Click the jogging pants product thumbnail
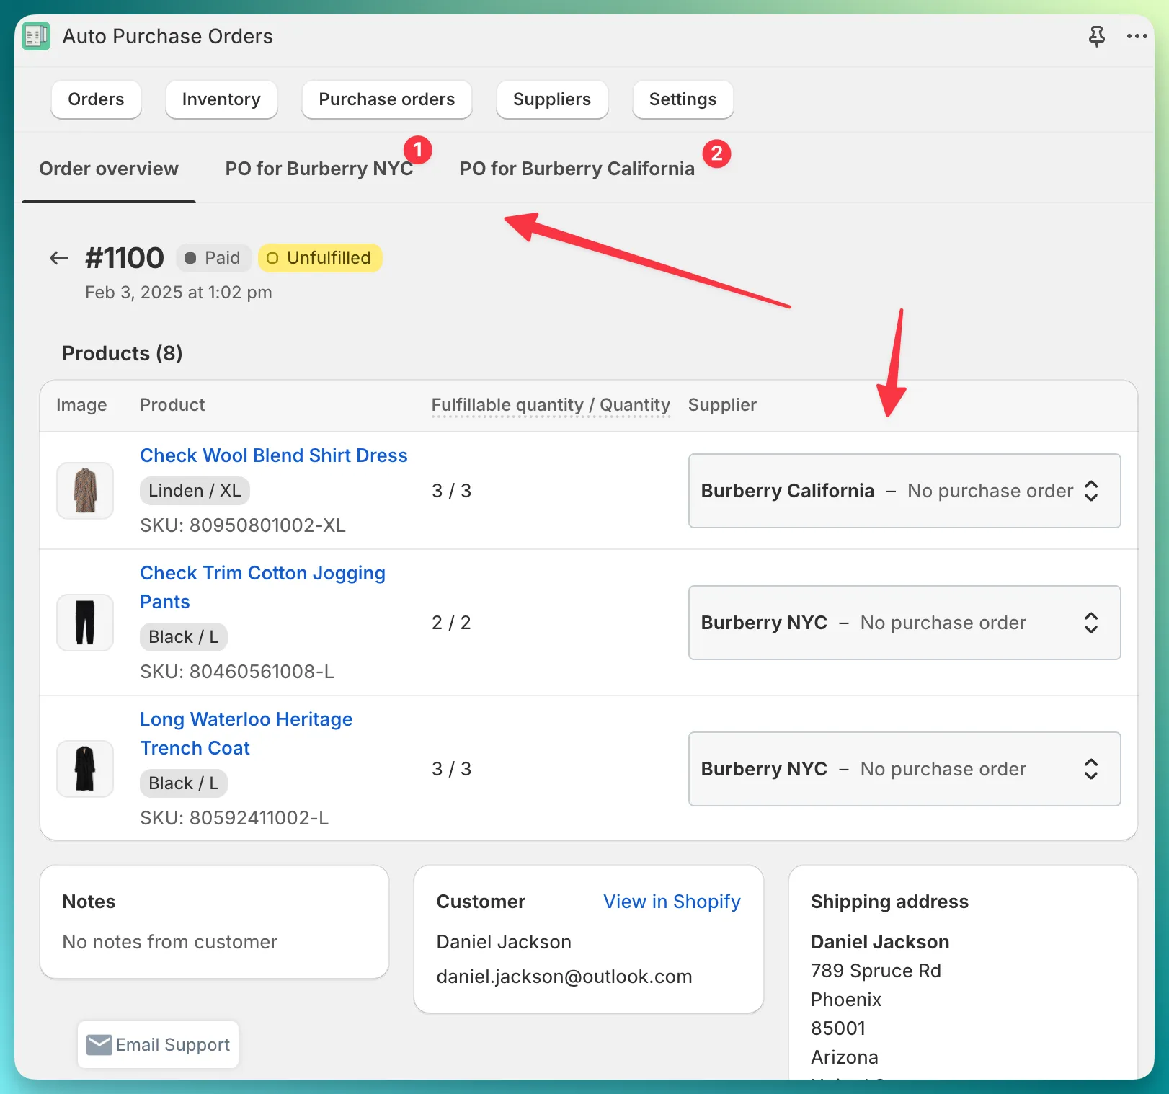Viewport: 1169px width, 1094px height. (x=85, y=623)
